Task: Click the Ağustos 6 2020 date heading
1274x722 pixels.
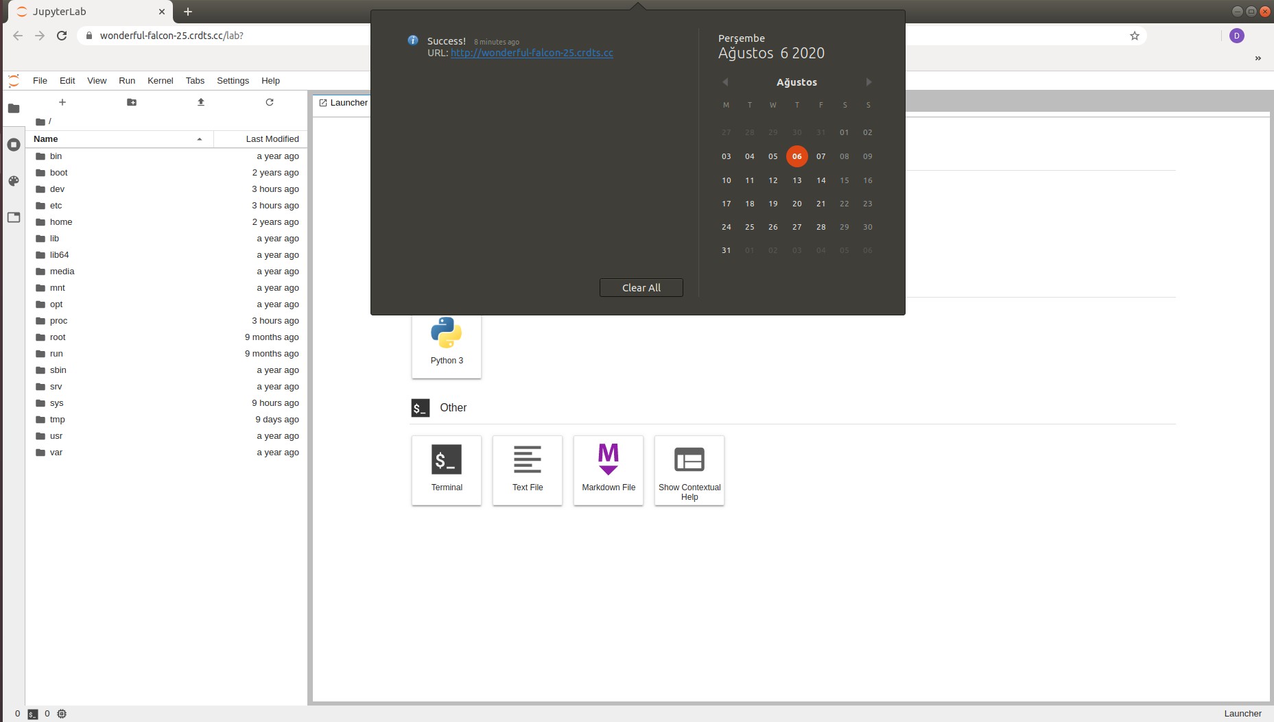Action: (x=771, y=53)
